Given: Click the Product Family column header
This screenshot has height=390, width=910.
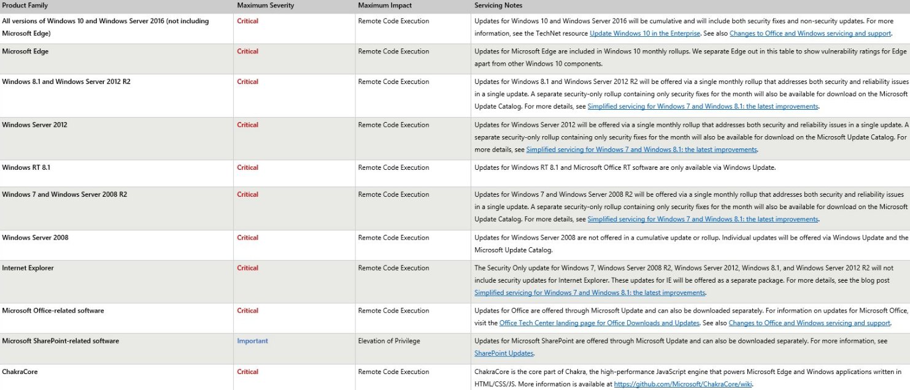Looking at the screenshot, I should click(25, 6).
